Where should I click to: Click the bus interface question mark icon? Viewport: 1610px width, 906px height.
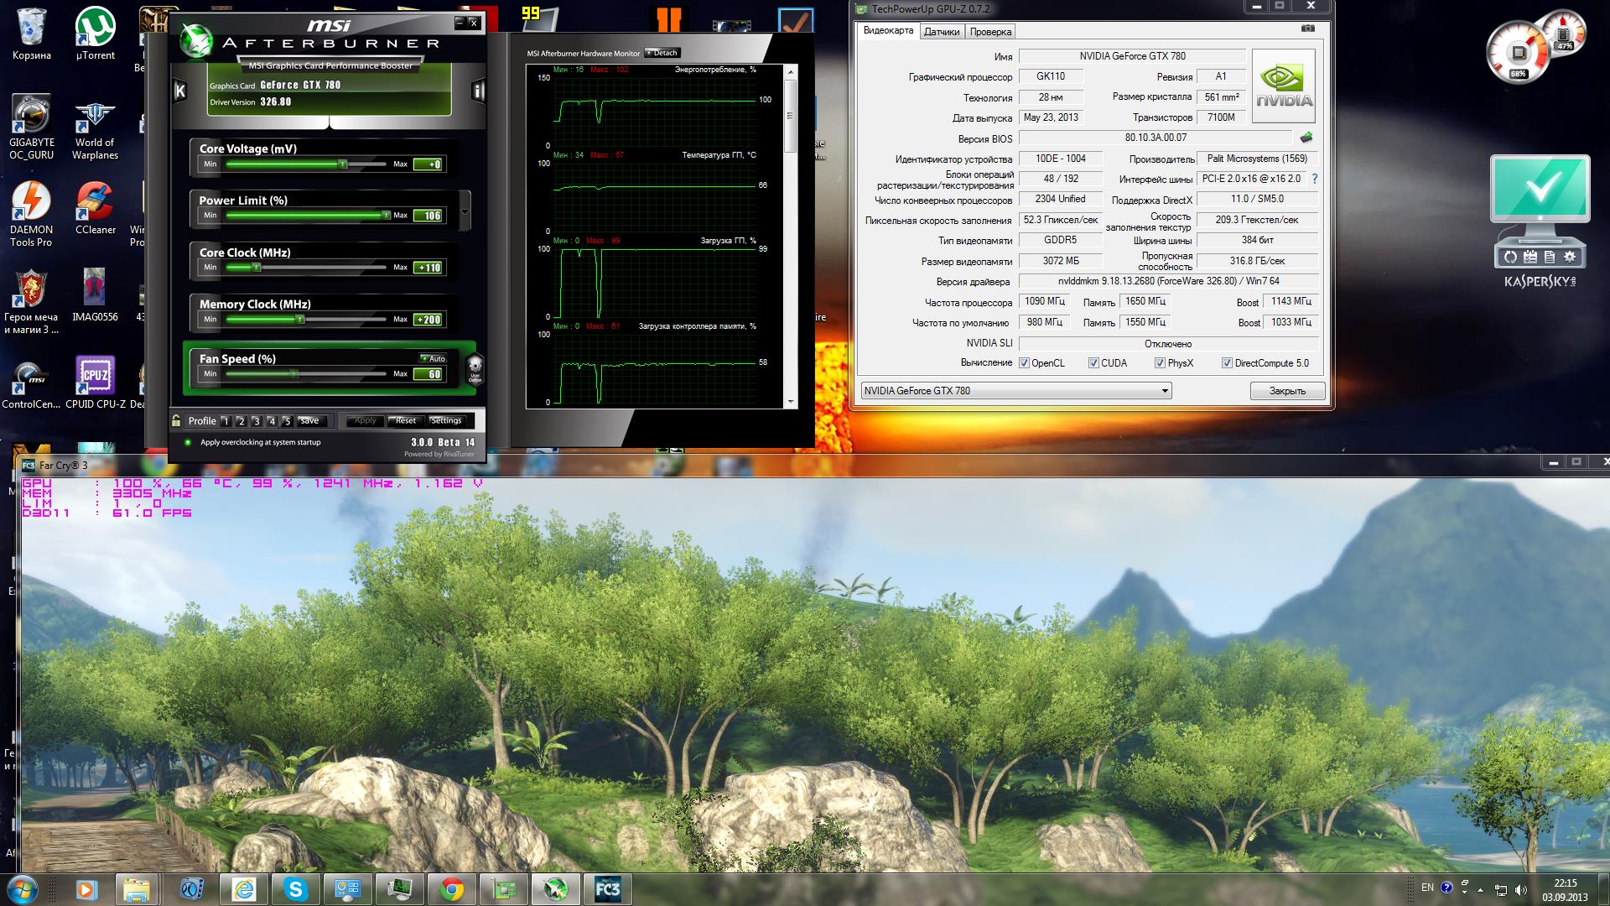(x=1314, y=179)
